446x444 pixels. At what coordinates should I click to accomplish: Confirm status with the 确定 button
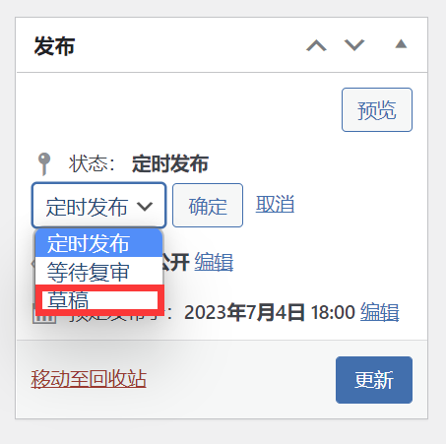click(208, 206)
